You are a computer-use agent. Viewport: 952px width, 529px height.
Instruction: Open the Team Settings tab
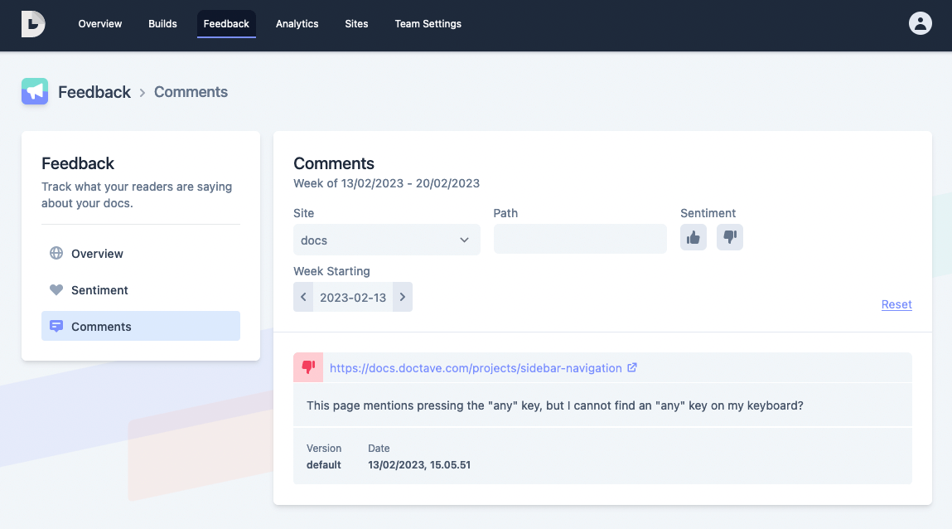428,23
